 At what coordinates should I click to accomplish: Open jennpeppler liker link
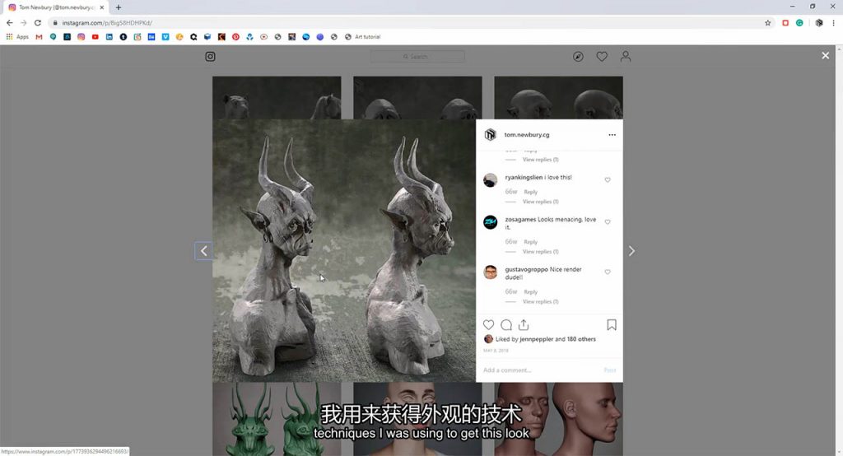[x=536, y=339]
